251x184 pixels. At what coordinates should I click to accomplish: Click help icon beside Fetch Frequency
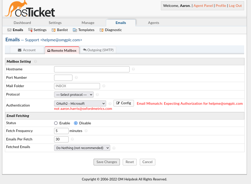(x=86, y=131)
